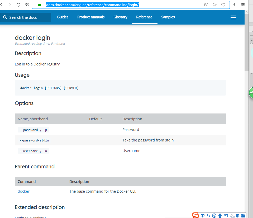Click 'Estimated reading time: 6 minutes' text
The width and height of the screenshot is (253, 218).
click(40, 44)
